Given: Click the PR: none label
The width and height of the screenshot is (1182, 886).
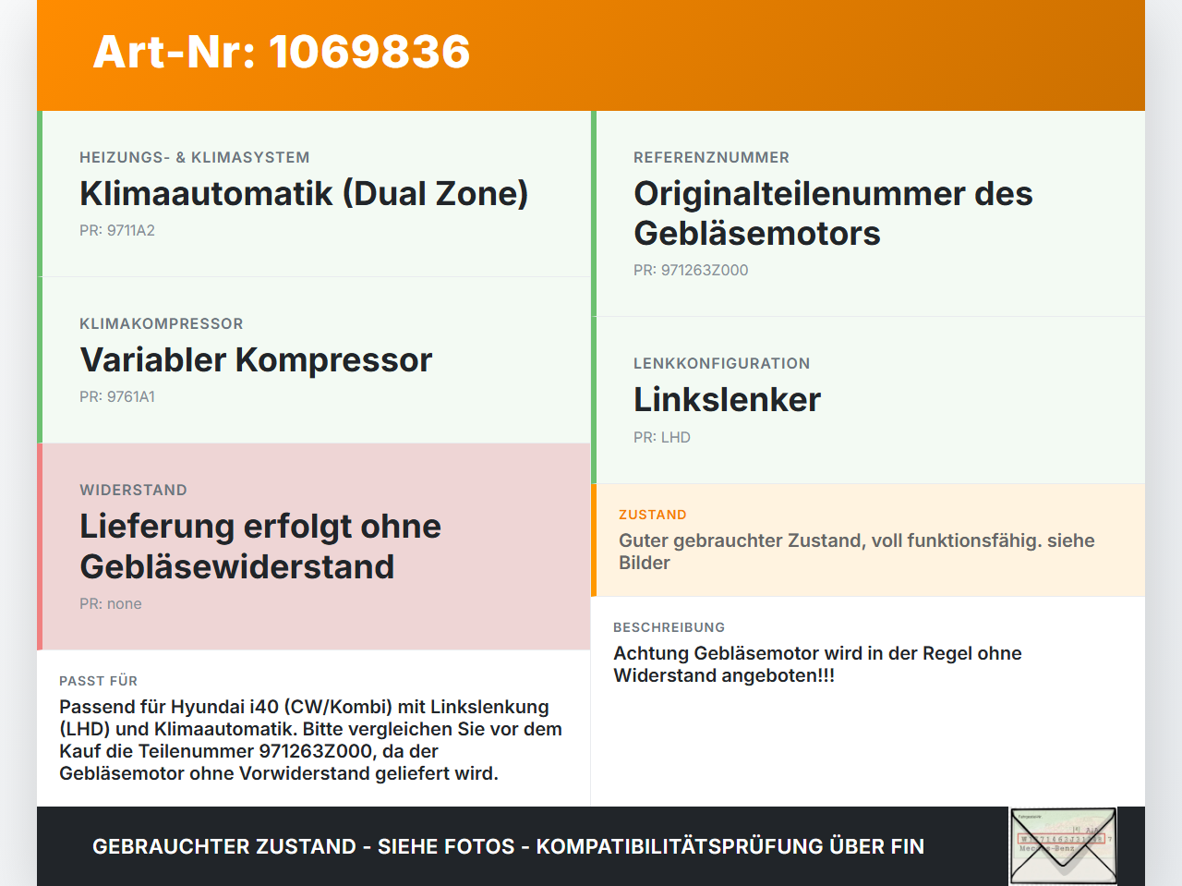Looking at the screenshot, I should tap(111, 603).
